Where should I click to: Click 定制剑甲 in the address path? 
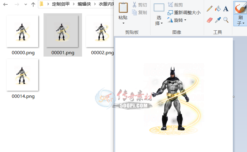click(x=61, y=4)
